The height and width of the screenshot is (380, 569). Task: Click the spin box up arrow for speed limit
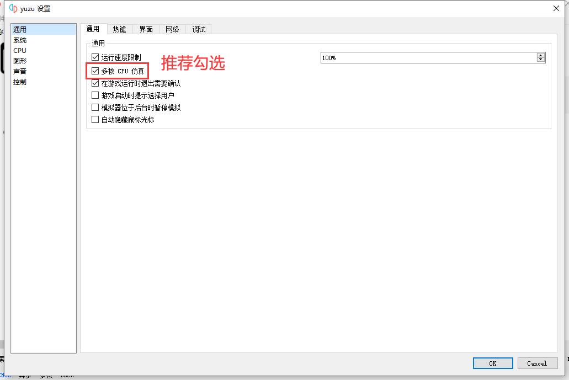541,55
